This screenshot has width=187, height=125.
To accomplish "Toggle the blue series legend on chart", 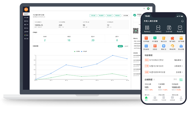I will (x=84, y=52).
